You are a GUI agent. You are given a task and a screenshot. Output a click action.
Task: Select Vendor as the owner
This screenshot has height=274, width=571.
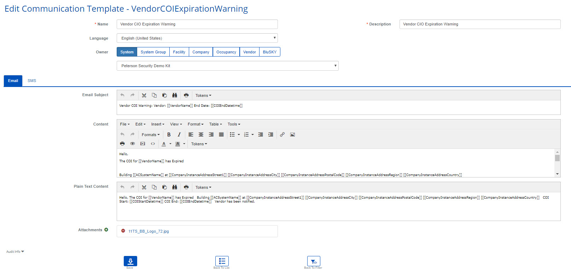(x=250, y=52)
